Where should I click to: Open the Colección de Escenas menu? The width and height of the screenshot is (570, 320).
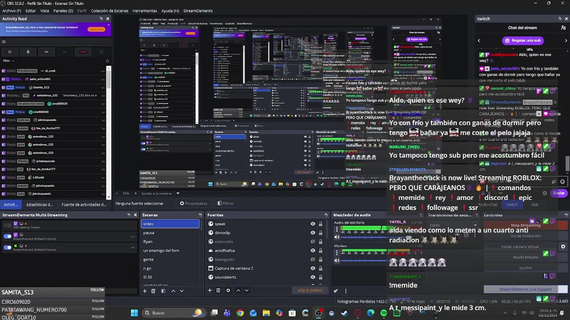click(109, 11)
